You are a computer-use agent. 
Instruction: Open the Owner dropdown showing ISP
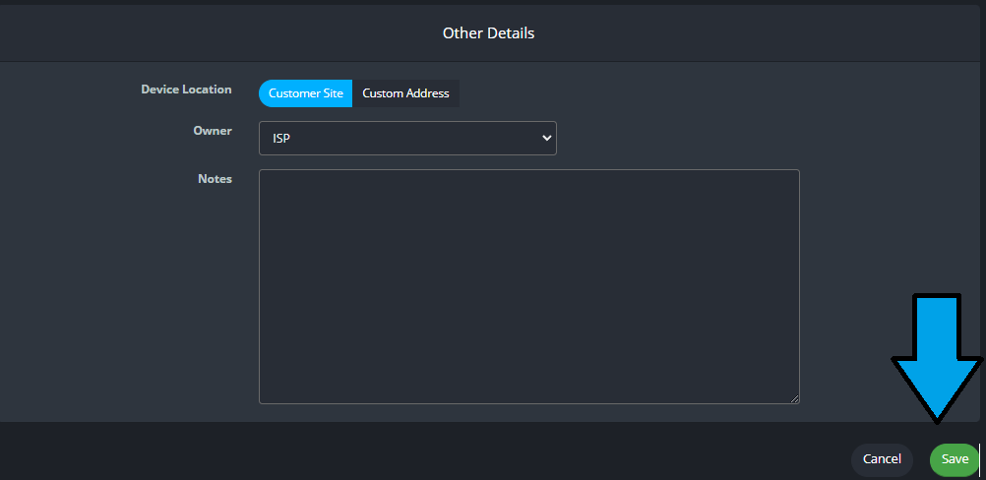pos(407,139)
